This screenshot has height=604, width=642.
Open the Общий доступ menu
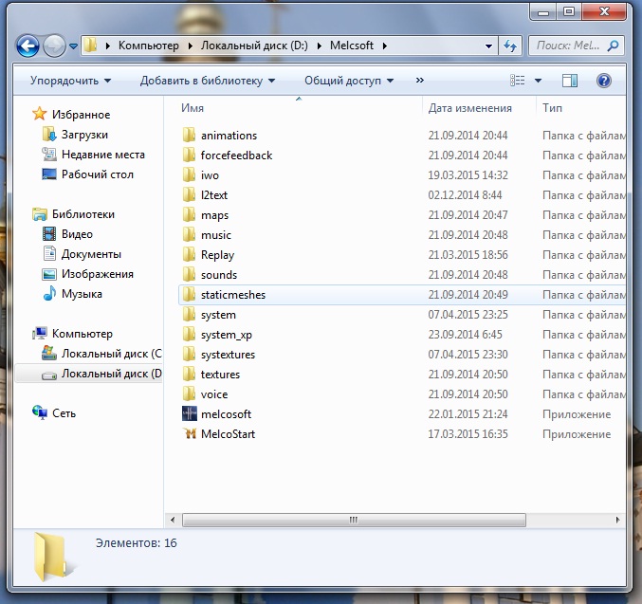click(x=349, y=81)
